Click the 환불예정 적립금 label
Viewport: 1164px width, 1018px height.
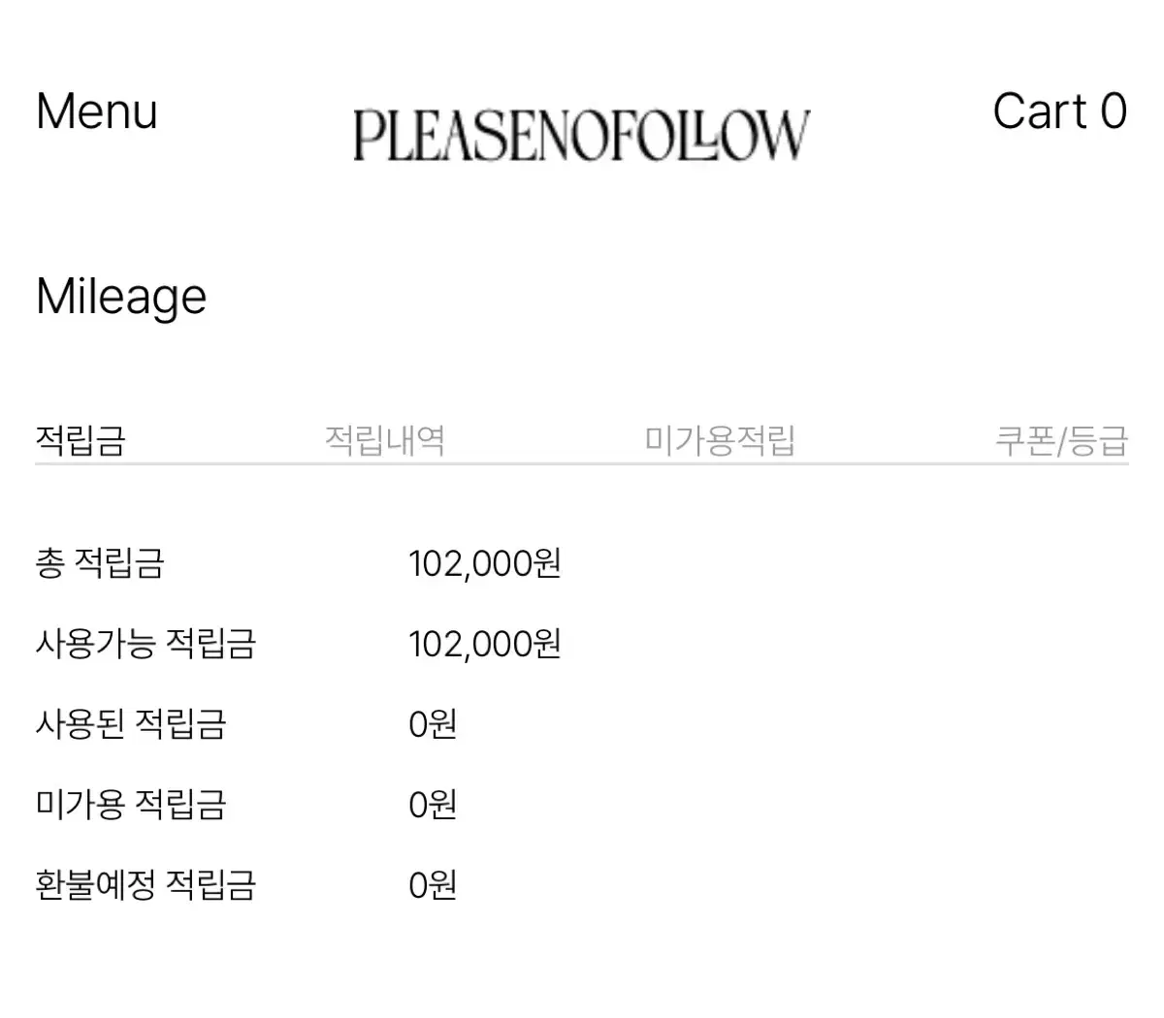pos(145,885)
